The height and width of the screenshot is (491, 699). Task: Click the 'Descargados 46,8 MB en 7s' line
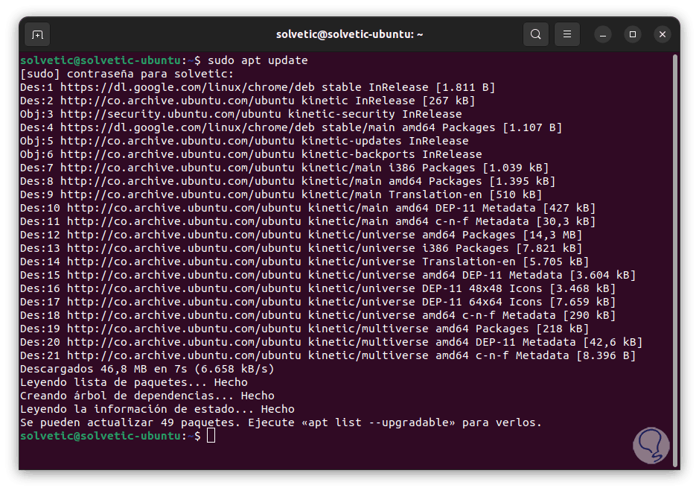[147, 369]
